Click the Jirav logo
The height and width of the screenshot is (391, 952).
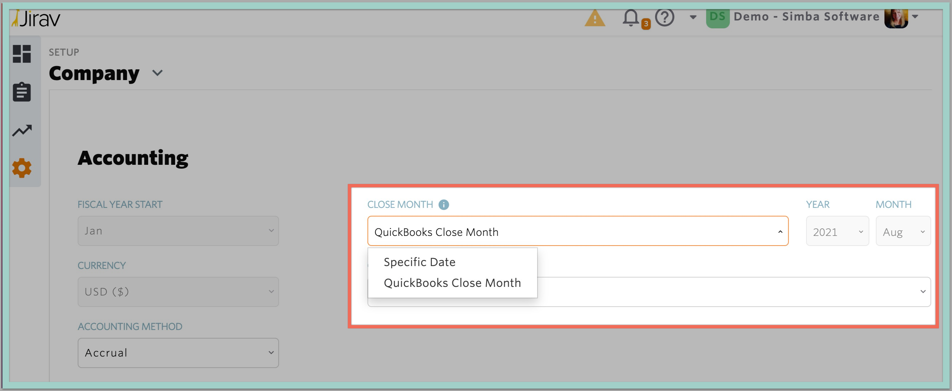[x=36, y=18]
